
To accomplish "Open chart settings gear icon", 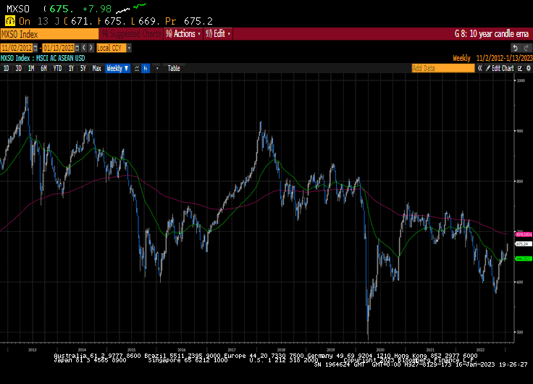I will pos(528,68).
